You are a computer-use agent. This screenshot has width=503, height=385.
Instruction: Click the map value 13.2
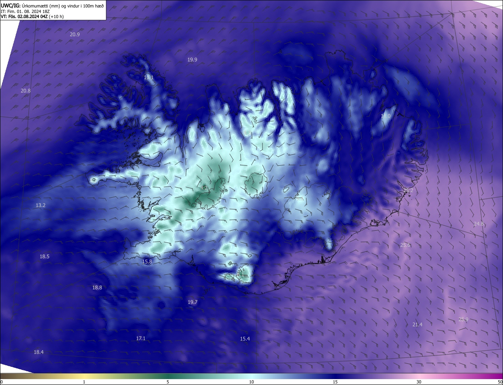click(40, 205)
